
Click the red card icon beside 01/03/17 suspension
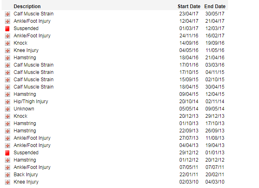[7, 29]
